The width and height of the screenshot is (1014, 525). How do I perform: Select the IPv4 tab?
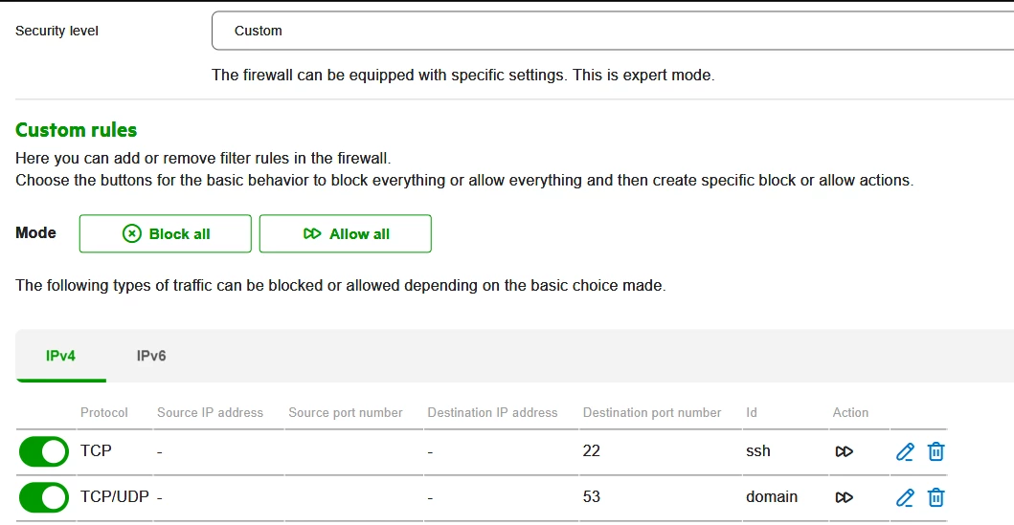tap(61, 356)
